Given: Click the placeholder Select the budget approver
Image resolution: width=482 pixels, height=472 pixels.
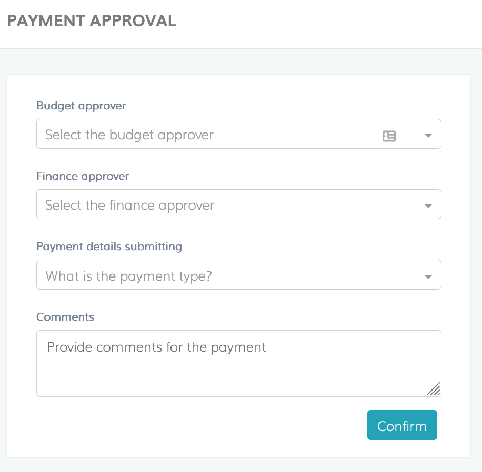Looking at the screenshot, I should (129, 135).
